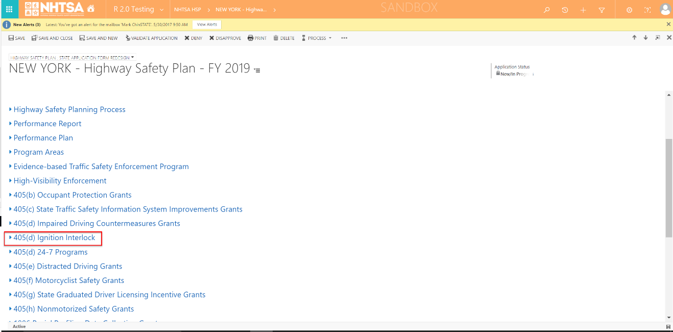
Task: Open breadcrumb chevron after record name
Action: [x=275, y=10]
